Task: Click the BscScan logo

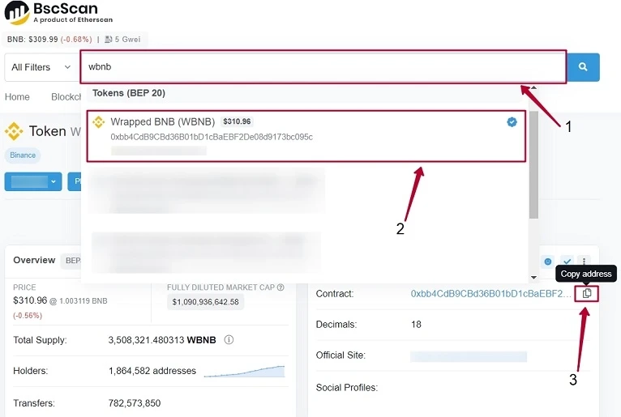Action: point(58,13)
